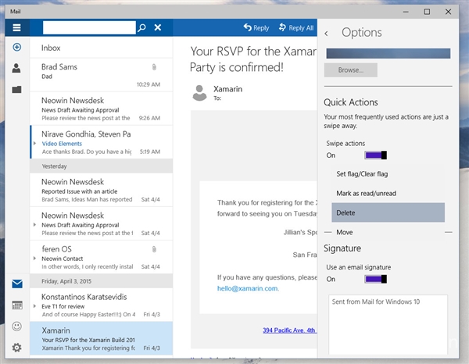This screenshot has width=469, height=364.
Task: Open the folders icon in sidebar
Action: (x=16, y=89)
